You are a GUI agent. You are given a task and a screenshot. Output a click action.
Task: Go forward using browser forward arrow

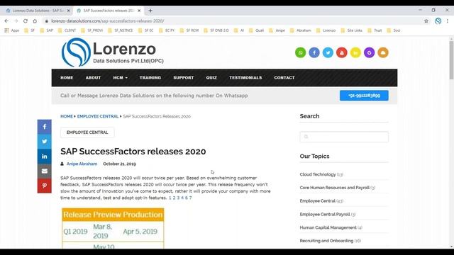16,21
